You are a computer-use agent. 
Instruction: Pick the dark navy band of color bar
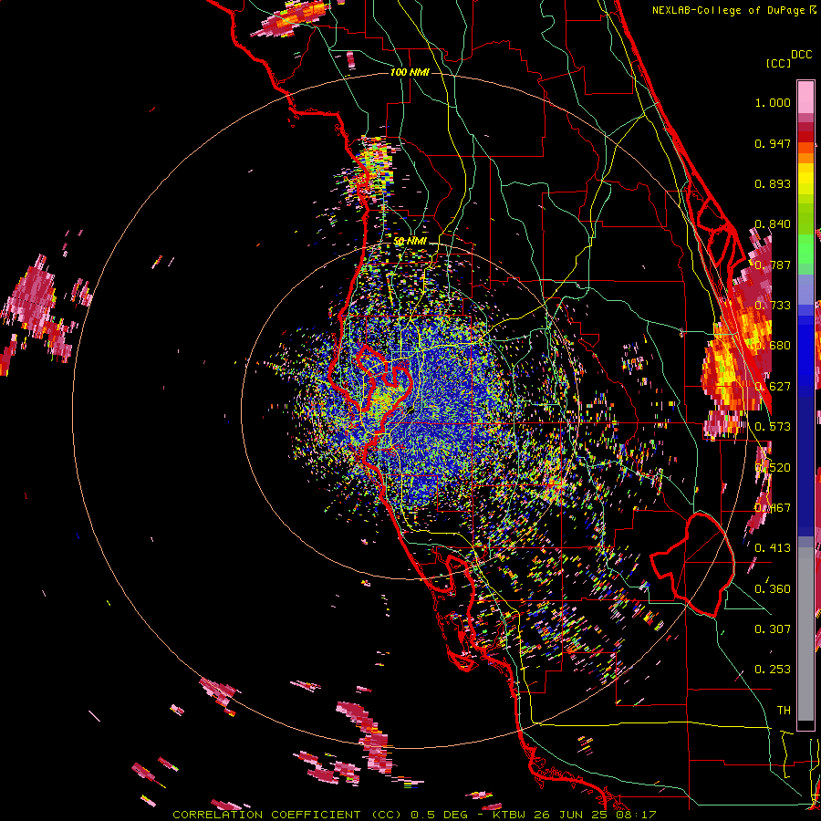[x=805, y=461]
